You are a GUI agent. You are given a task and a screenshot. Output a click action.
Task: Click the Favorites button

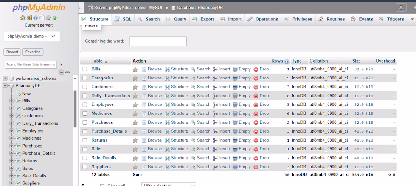33,52
